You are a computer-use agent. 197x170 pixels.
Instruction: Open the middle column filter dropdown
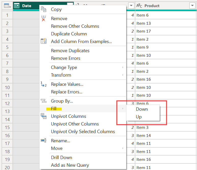(x=131, y=6)
